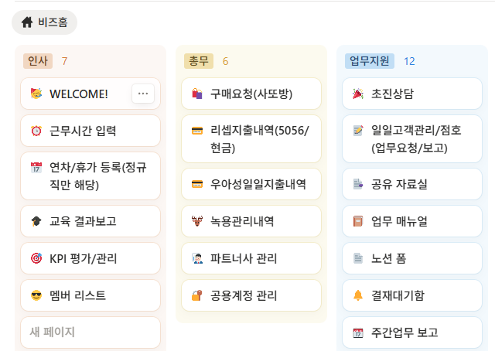Screen dimensions: 495x351
Task: Open the 파트너사 관리 page
Action: 244,258
